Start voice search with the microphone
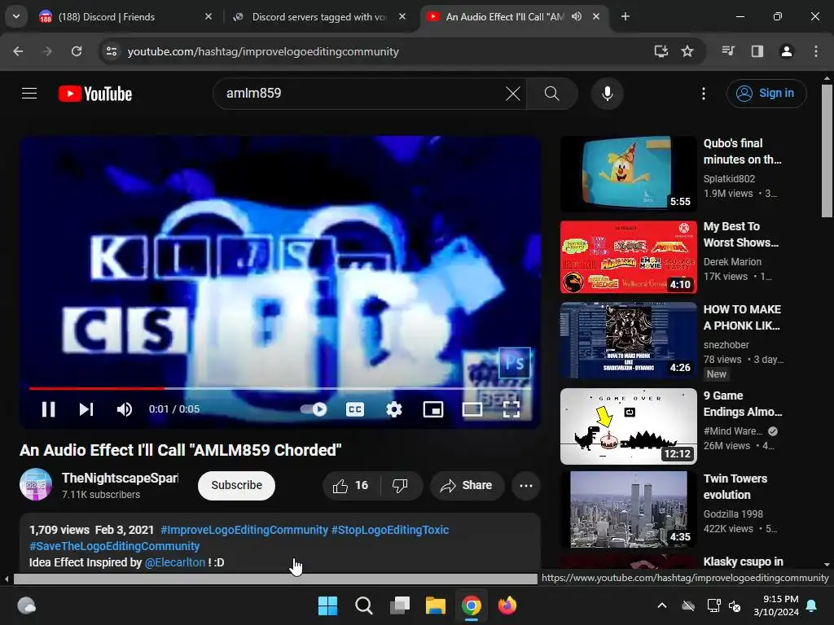Viewport: 834px width, 625px height. point(607,94)
